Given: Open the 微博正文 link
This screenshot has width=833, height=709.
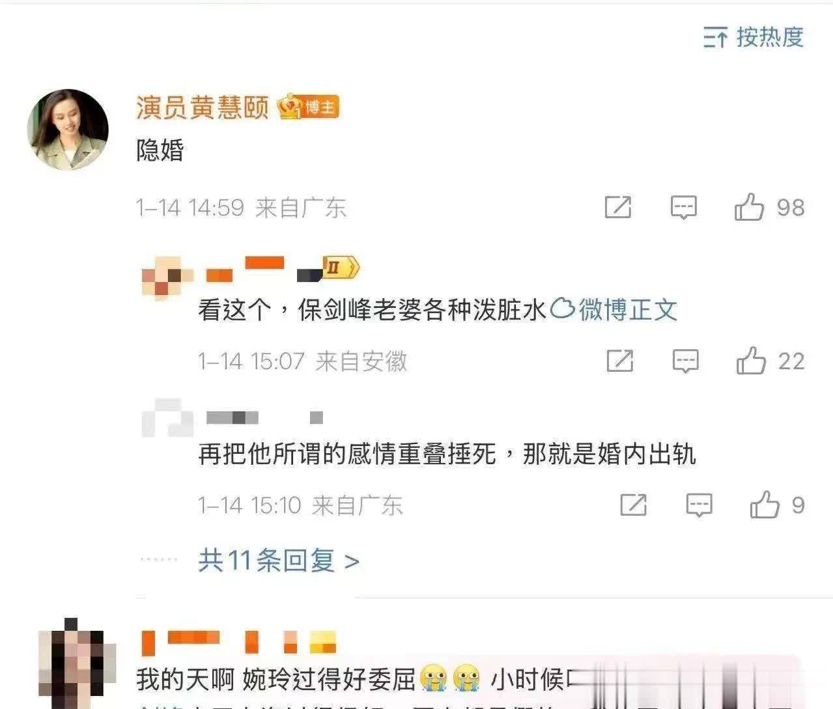Looking at the screenshot, I should [614, 310].
